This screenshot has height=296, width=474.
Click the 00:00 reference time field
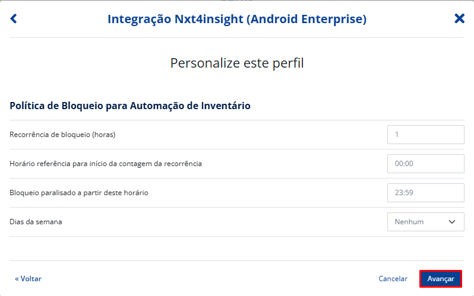425,164
